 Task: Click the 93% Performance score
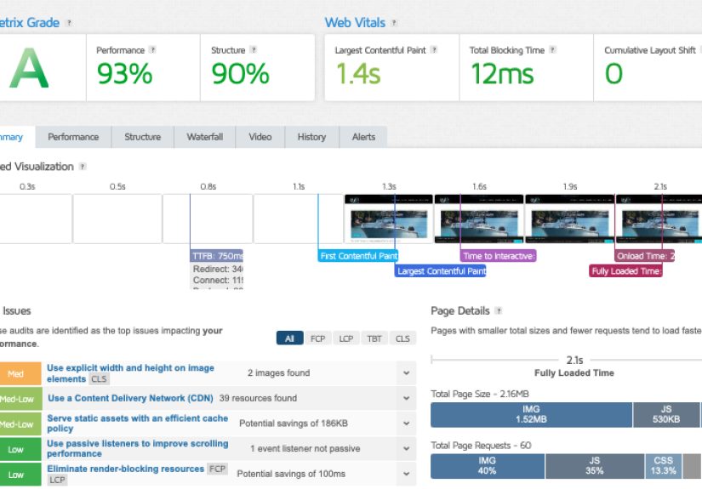(125, 74)
